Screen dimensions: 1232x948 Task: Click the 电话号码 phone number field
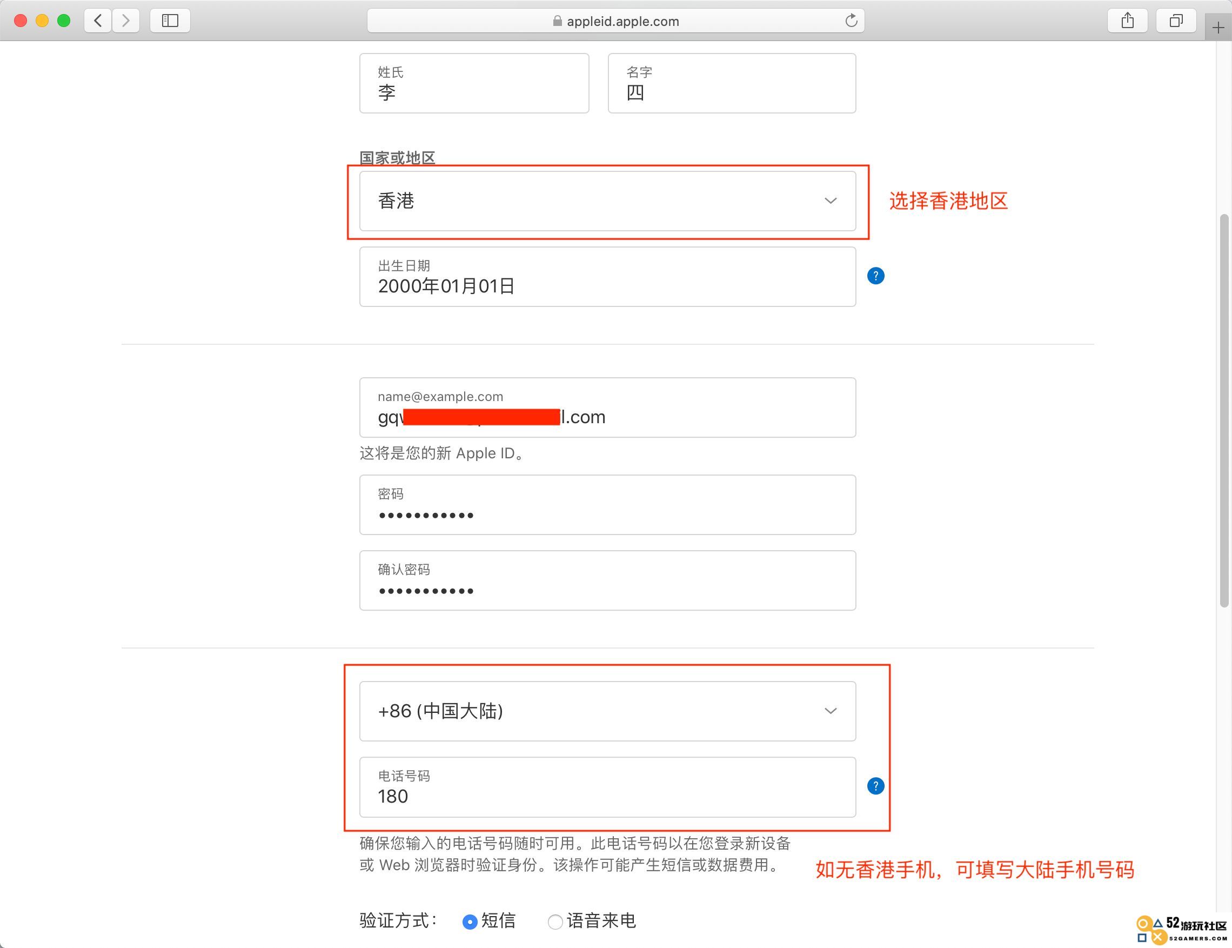pyautogui.click(x=607, y=787)
